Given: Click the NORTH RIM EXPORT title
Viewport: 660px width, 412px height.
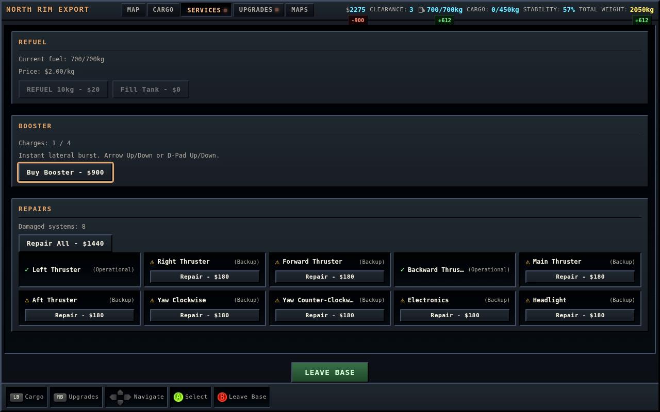Looking at the screenshot, I should pos(47,10).
